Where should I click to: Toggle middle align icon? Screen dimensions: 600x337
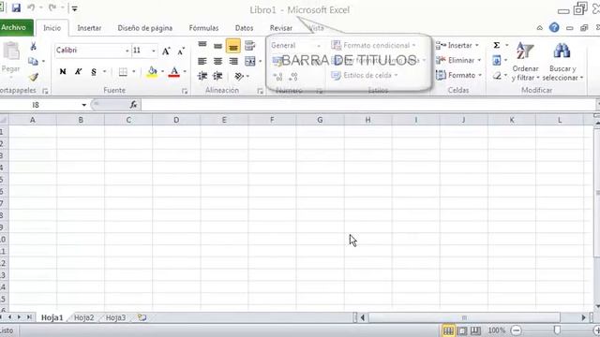click(x=217, y=46)
